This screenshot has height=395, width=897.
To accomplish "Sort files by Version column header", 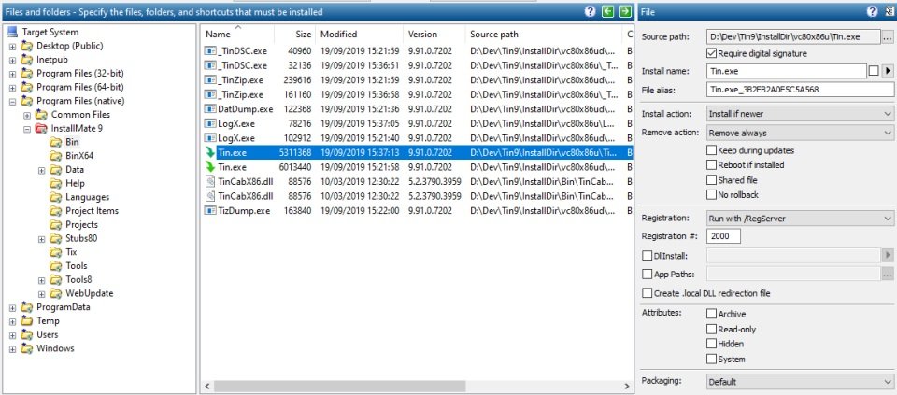I will [x=434, y=35].
